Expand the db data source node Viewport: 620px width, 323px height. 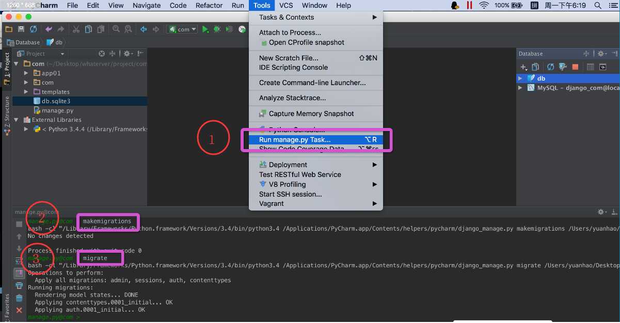coord(521,78)
